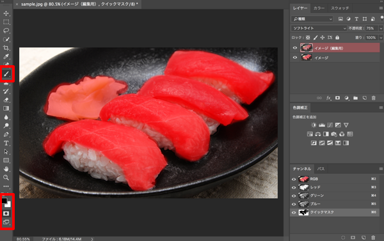
Task: Select the Dodge tool
Action: point(6,126)
